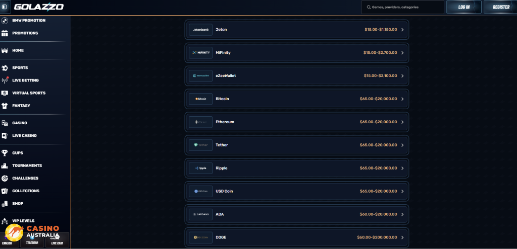Click the Sports ball icon
Image resolution: width=517 pixels, height=249 pixels.
[5, 68]
